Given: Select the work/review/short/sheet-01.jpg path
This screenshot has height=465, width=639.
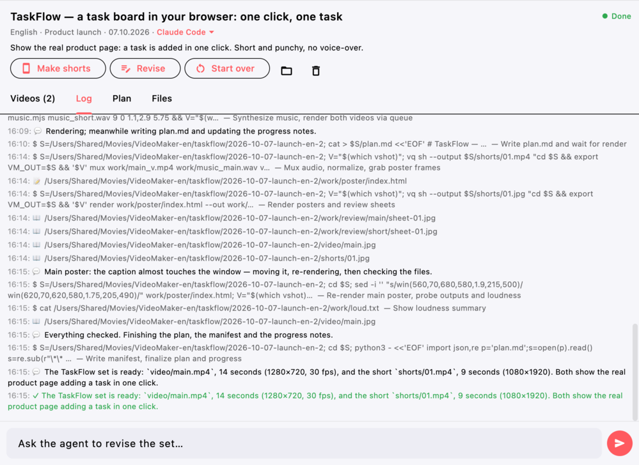Looking at the screenshot, I should pyautogui.click(x=241, y=231).
